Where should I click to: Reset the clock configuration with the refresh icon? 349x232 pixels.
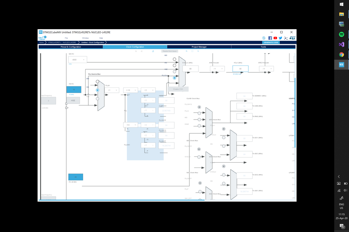(153, 51)
